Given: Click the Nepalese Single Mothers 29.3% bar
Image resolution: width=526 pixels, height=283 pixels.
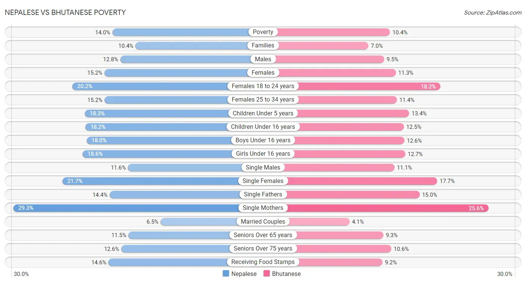Looking at the screenshot, I should point(127,208).
